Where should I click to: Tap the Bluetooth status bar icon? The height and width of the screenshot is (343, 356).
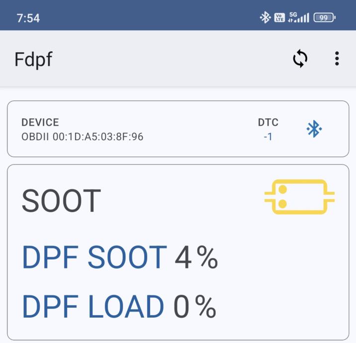(265, 18)
